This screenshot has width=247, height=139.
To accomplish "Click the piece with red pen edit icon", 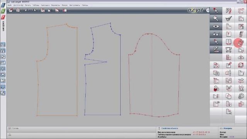I will pyautogui.click(x=228, y=65).
